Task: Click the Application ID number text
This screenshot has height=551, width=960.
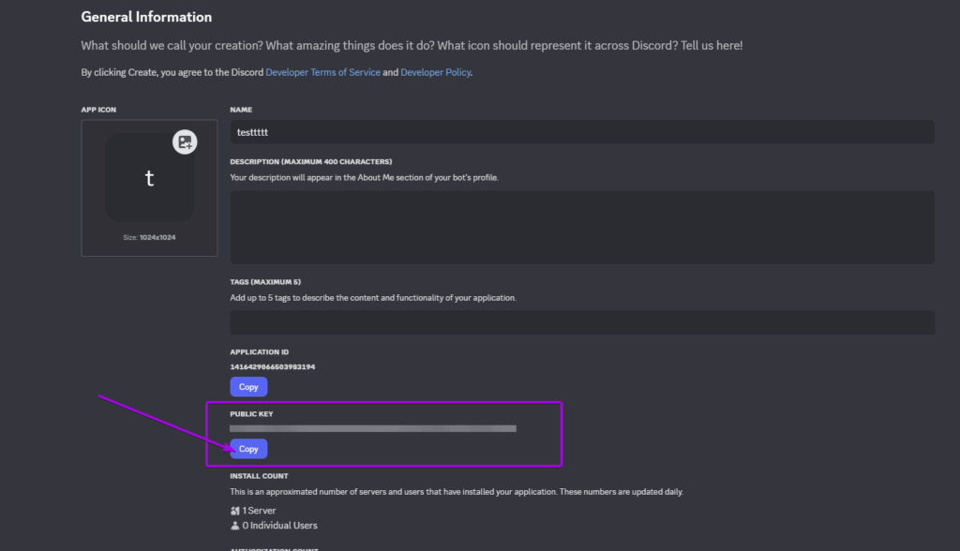Action: (x=272, y=365)
